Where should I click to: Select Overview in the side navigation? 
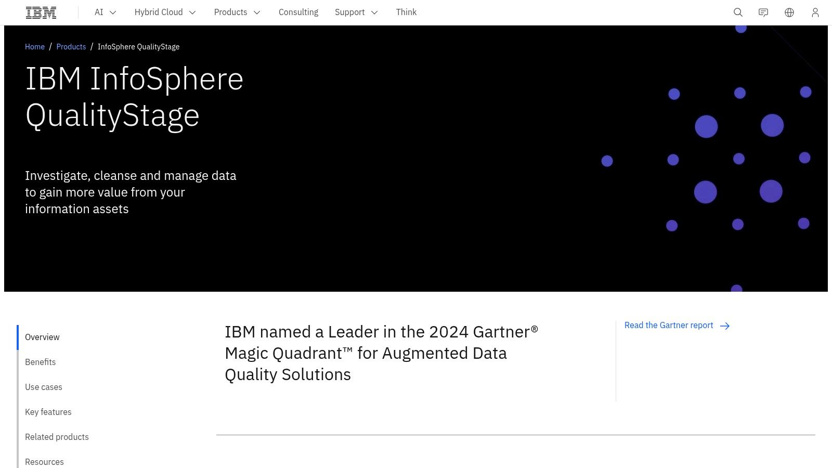point(42,337)
